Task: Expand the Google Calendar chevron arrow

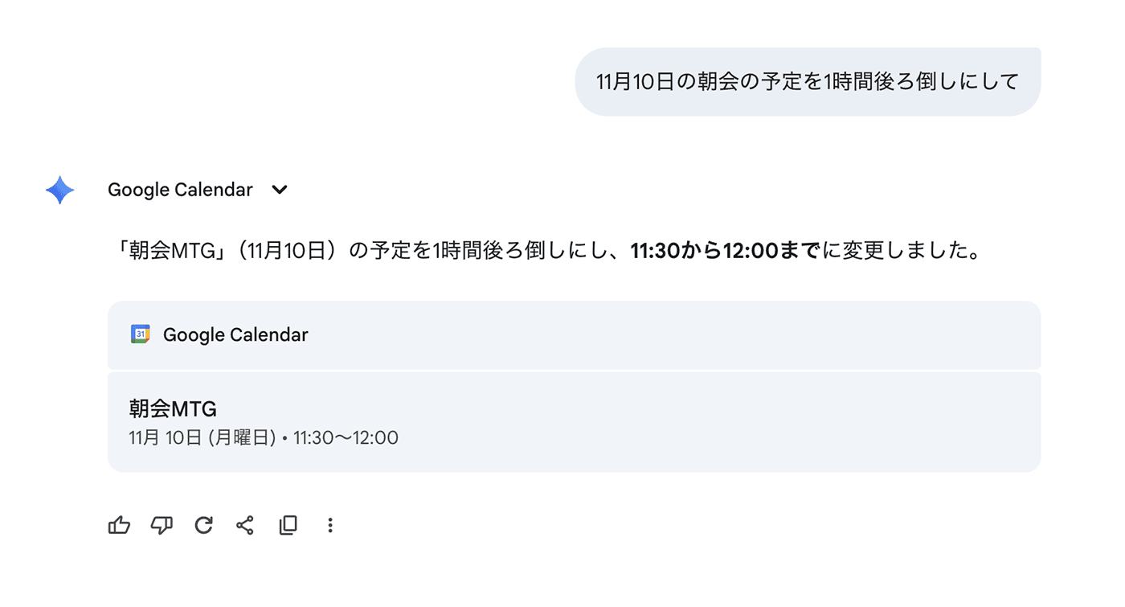Action: point(280,191)
